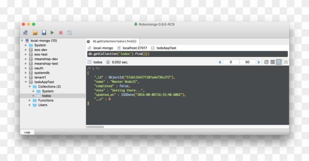
Task: Click the rotate/refresh arrows toolbar icon
Action: tap(70, 33)
